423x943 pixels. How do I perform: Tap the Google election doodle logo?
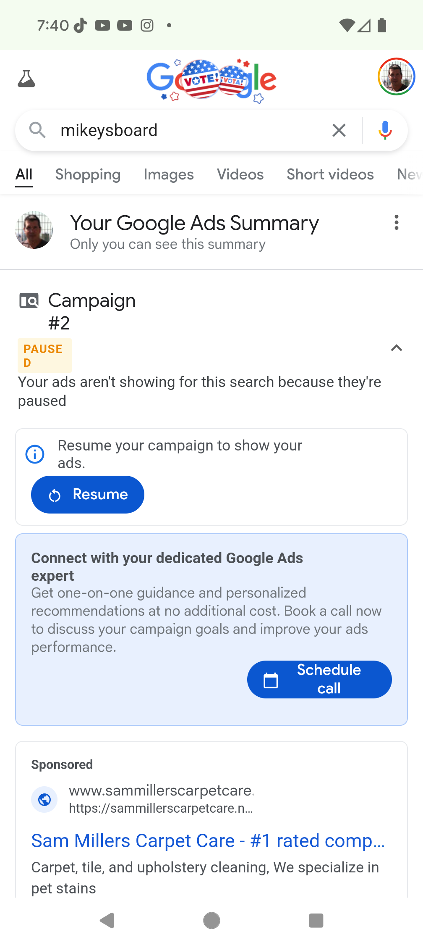211,81
